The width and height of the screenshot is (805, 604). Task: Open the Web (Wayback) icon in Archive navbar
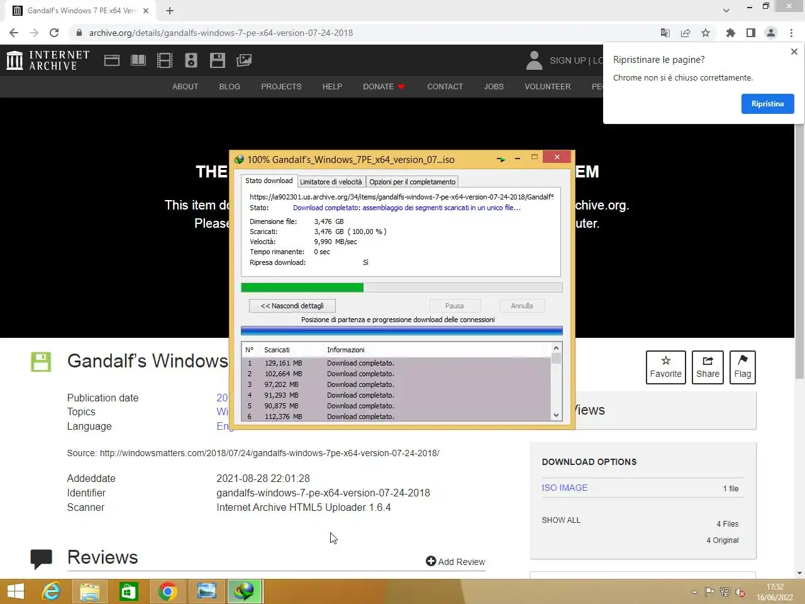112,60
